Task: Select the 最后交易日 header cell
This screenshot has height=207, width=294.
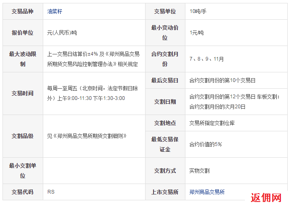Action: click(x=165, y=80)
